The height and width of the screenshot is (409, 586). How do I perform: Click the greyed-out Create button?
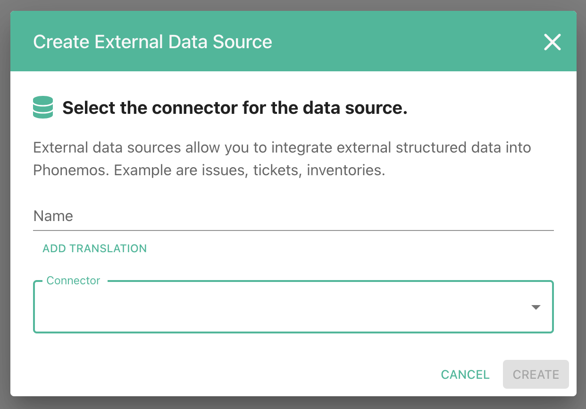(536, 375)
